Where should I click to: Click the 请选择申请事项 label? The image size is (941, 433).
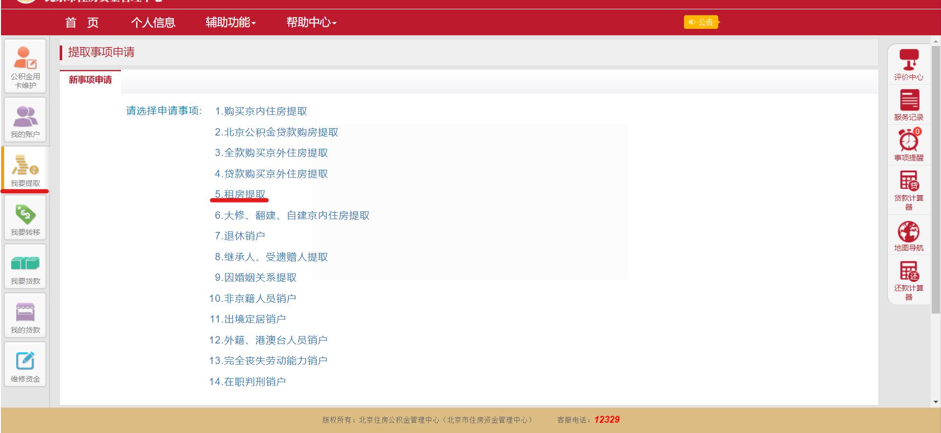point(164,111)
